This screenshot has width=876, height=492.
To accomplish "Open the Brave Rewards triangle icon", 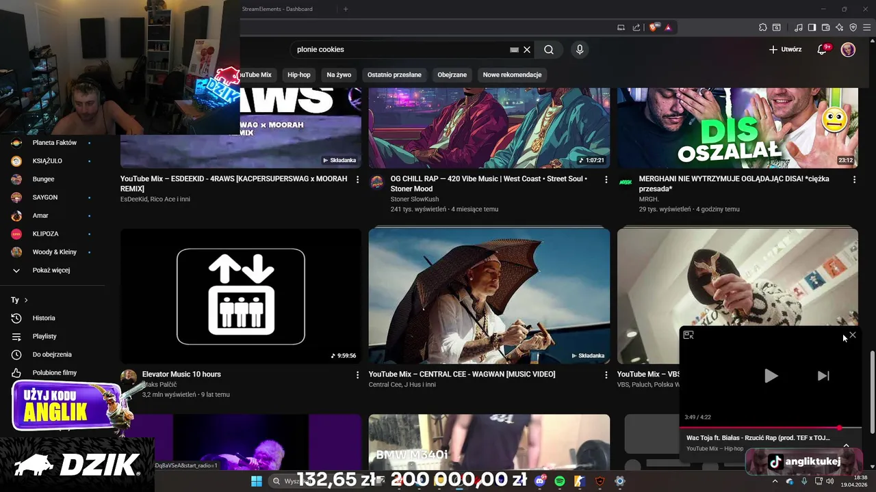I will [x=668, y=27].
